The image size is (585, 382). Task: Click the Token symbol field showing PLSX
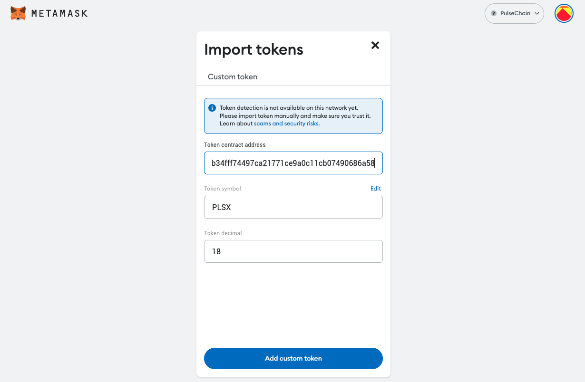(293, 207)
